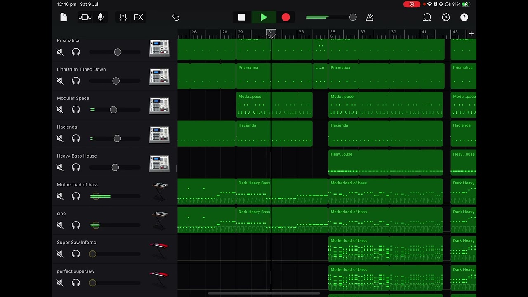Viewport: 528px width, 297px height.
Task: Solo the Modular Space track
Action: (x=76, y=110)
